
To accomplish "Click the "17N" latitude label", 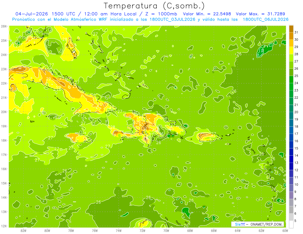I will (4, 154).
